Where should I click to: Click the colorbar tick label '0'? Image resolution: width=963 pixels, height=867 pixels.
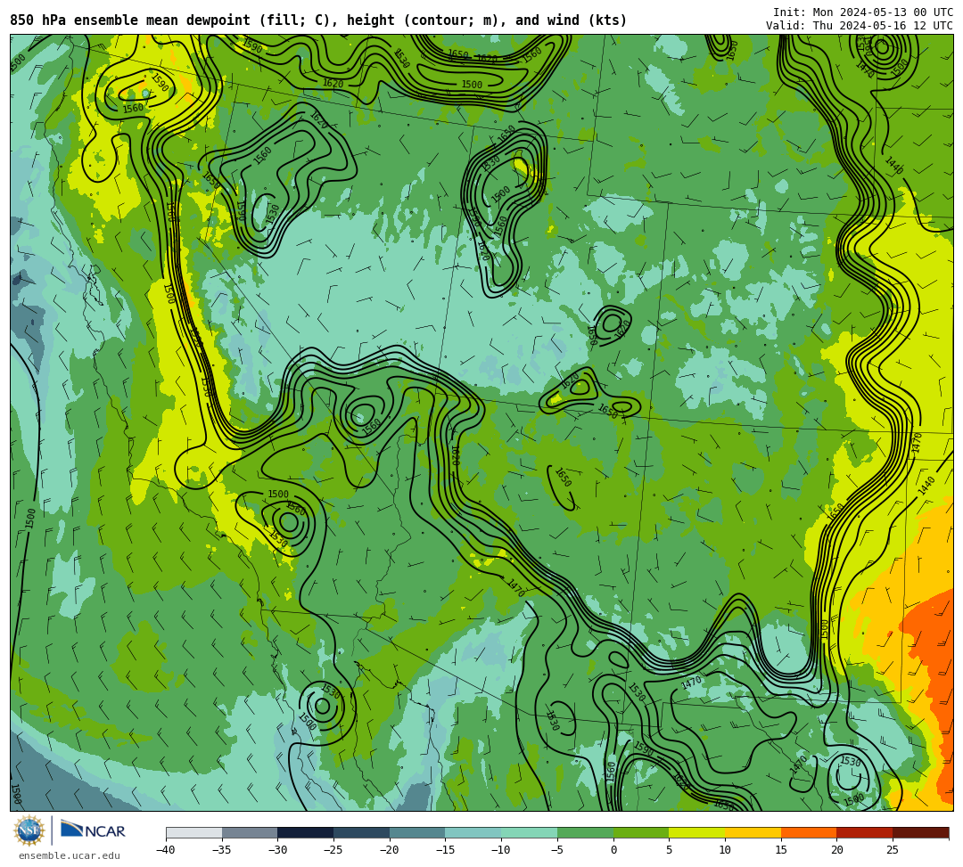click(613, 850)
